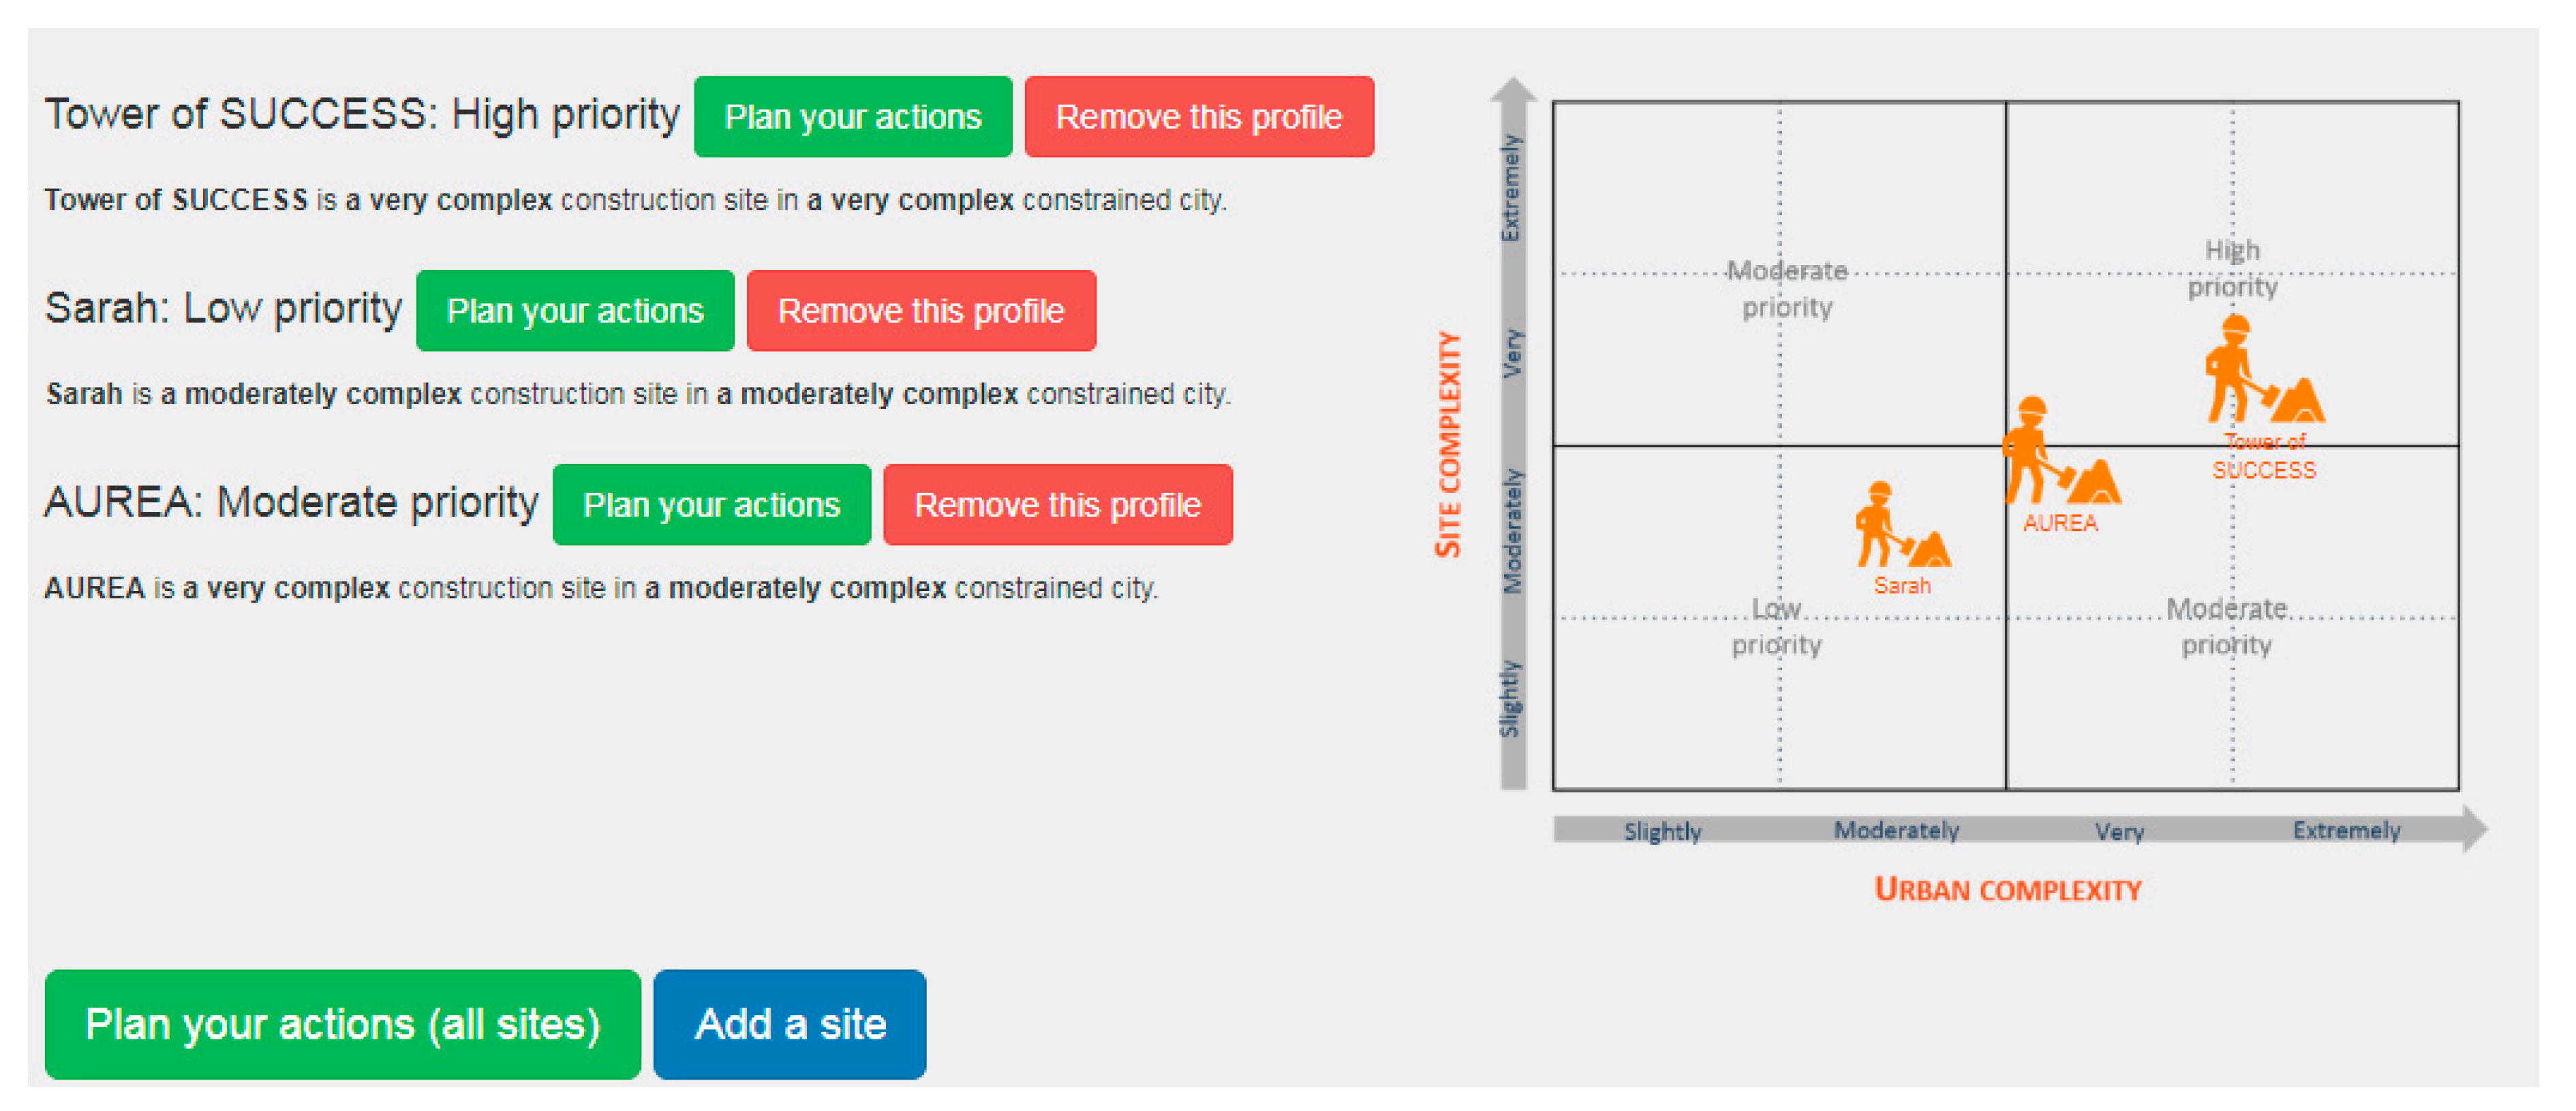Click the Add a site button
The image size is (2576, 1111).
(x=789, y=1024)
